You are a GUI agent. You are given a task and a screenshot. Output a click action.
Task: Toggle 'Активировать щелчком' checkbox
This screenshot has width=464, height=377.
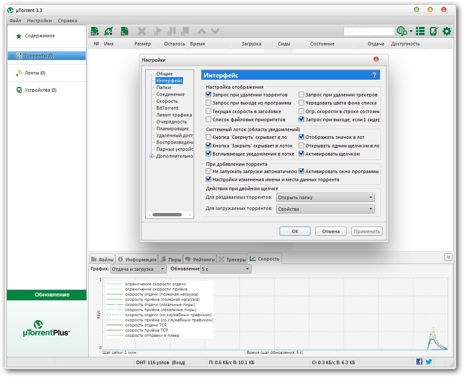point(301,154)
